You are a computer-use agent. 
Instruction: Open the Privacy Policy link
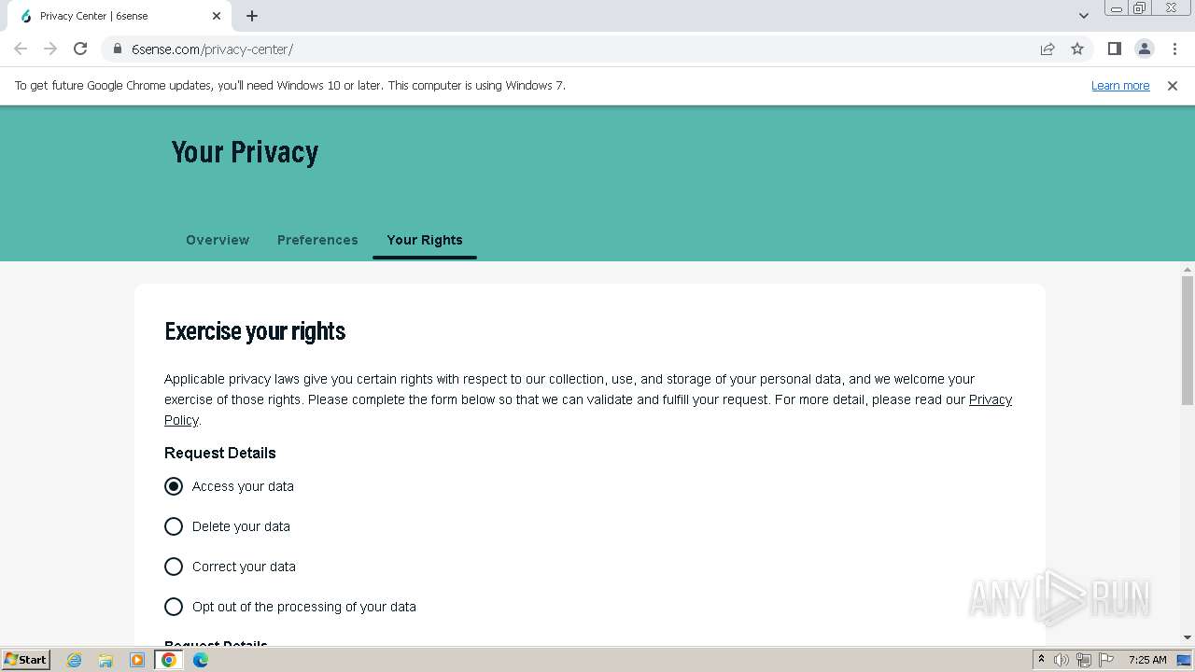click(990, 399)
